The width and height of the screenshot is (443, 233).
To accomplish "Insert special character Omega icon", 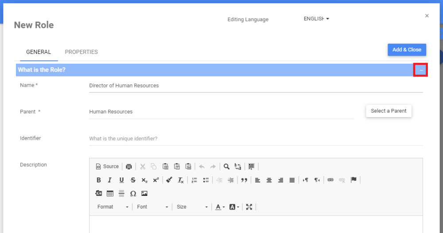I will [133, 193].
